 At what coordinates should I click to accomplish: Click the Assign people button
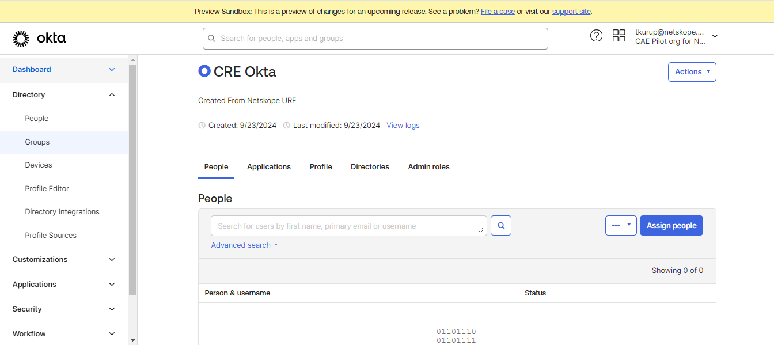pos(671,226)
